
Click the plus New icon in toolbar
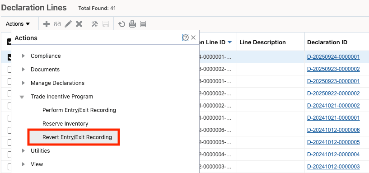tap(47, 24)
